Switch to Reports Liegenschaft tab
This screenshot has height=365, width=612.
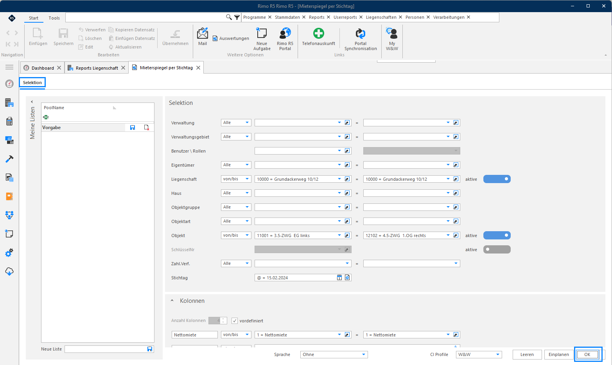click(97, 68)
